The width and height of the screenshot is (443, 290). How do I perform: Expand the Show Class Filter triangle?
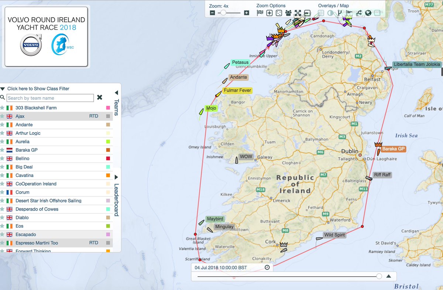3,89
